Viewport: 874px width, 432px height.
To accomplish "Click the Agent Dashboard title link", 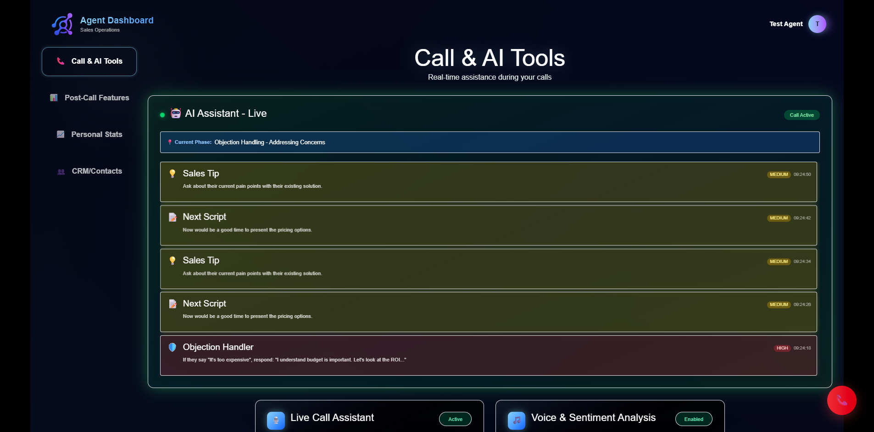I will [x=117, y=20].
